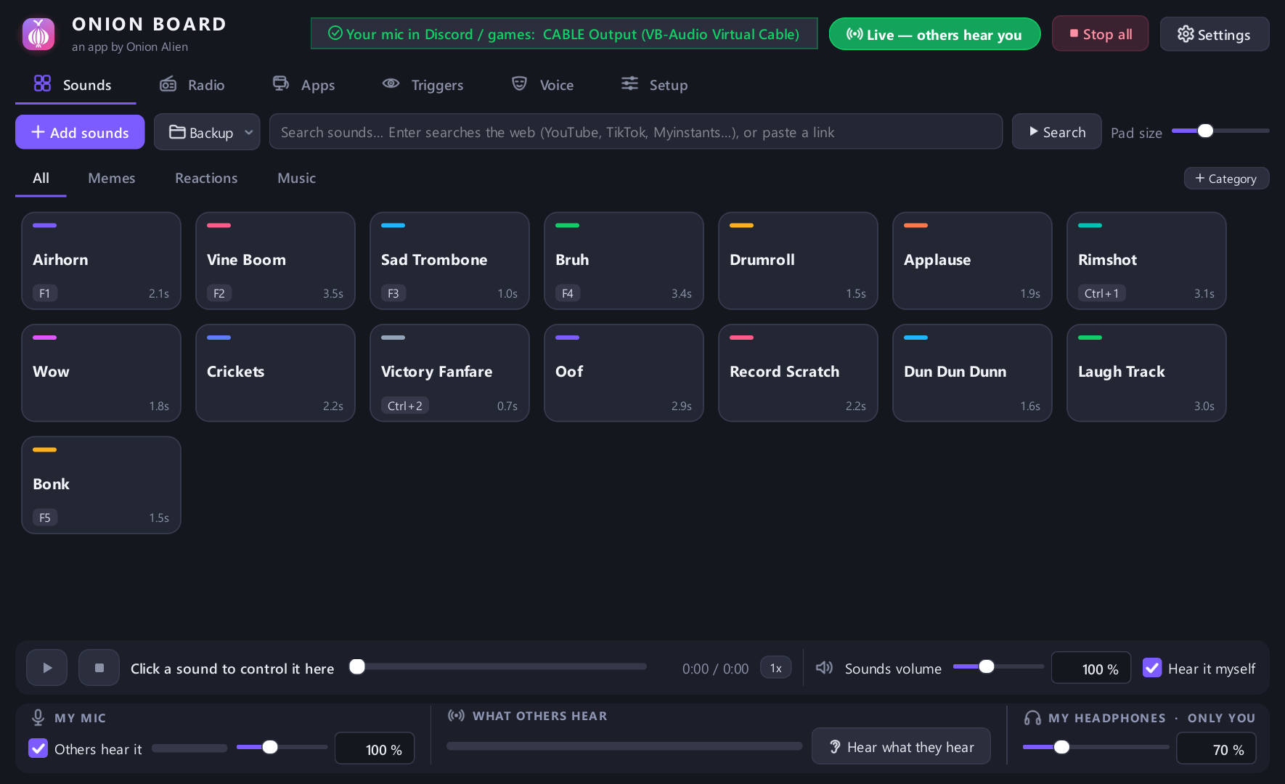Play the Bruh sound pad
Image resolution: width=1285 pixels, height=784 pixels.
coord(624,261)
